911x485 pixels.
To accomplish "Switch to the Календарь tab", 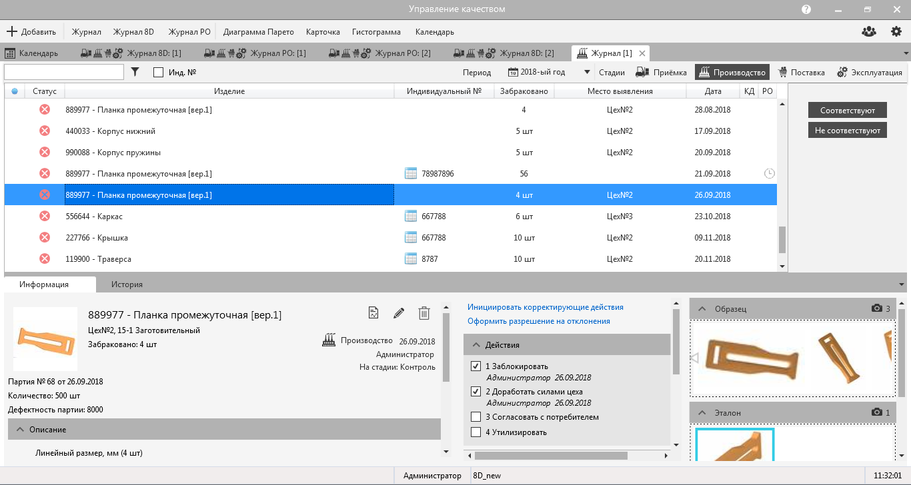I will (x=32, y=53).
